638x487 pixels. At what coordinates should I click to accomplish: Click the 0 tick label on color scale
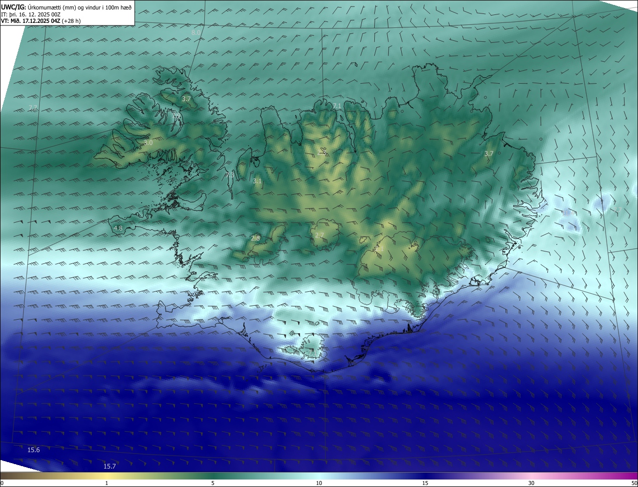pyautogui.click(x=2, y=483)
